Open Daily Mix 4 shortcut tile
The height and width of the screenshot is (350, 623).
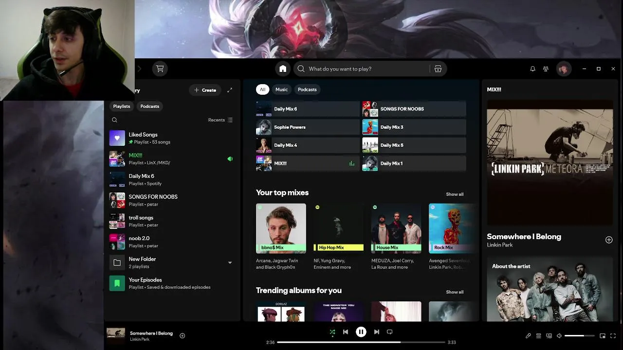pyautogui.click(x=308, y=145)
